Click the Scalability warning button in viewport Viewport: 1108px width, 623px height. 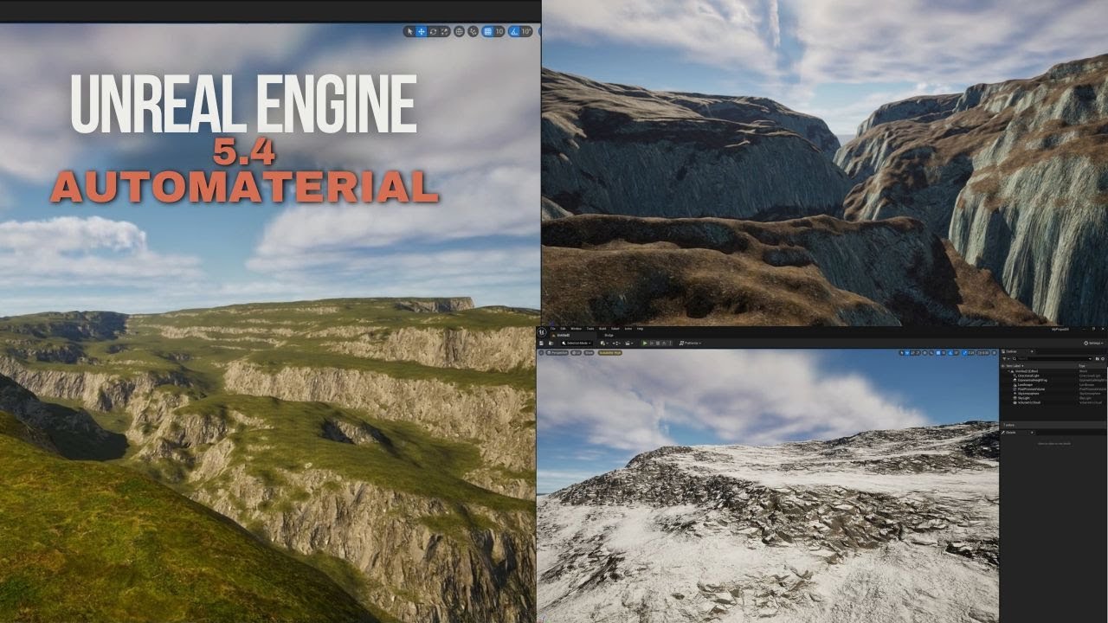610,353
